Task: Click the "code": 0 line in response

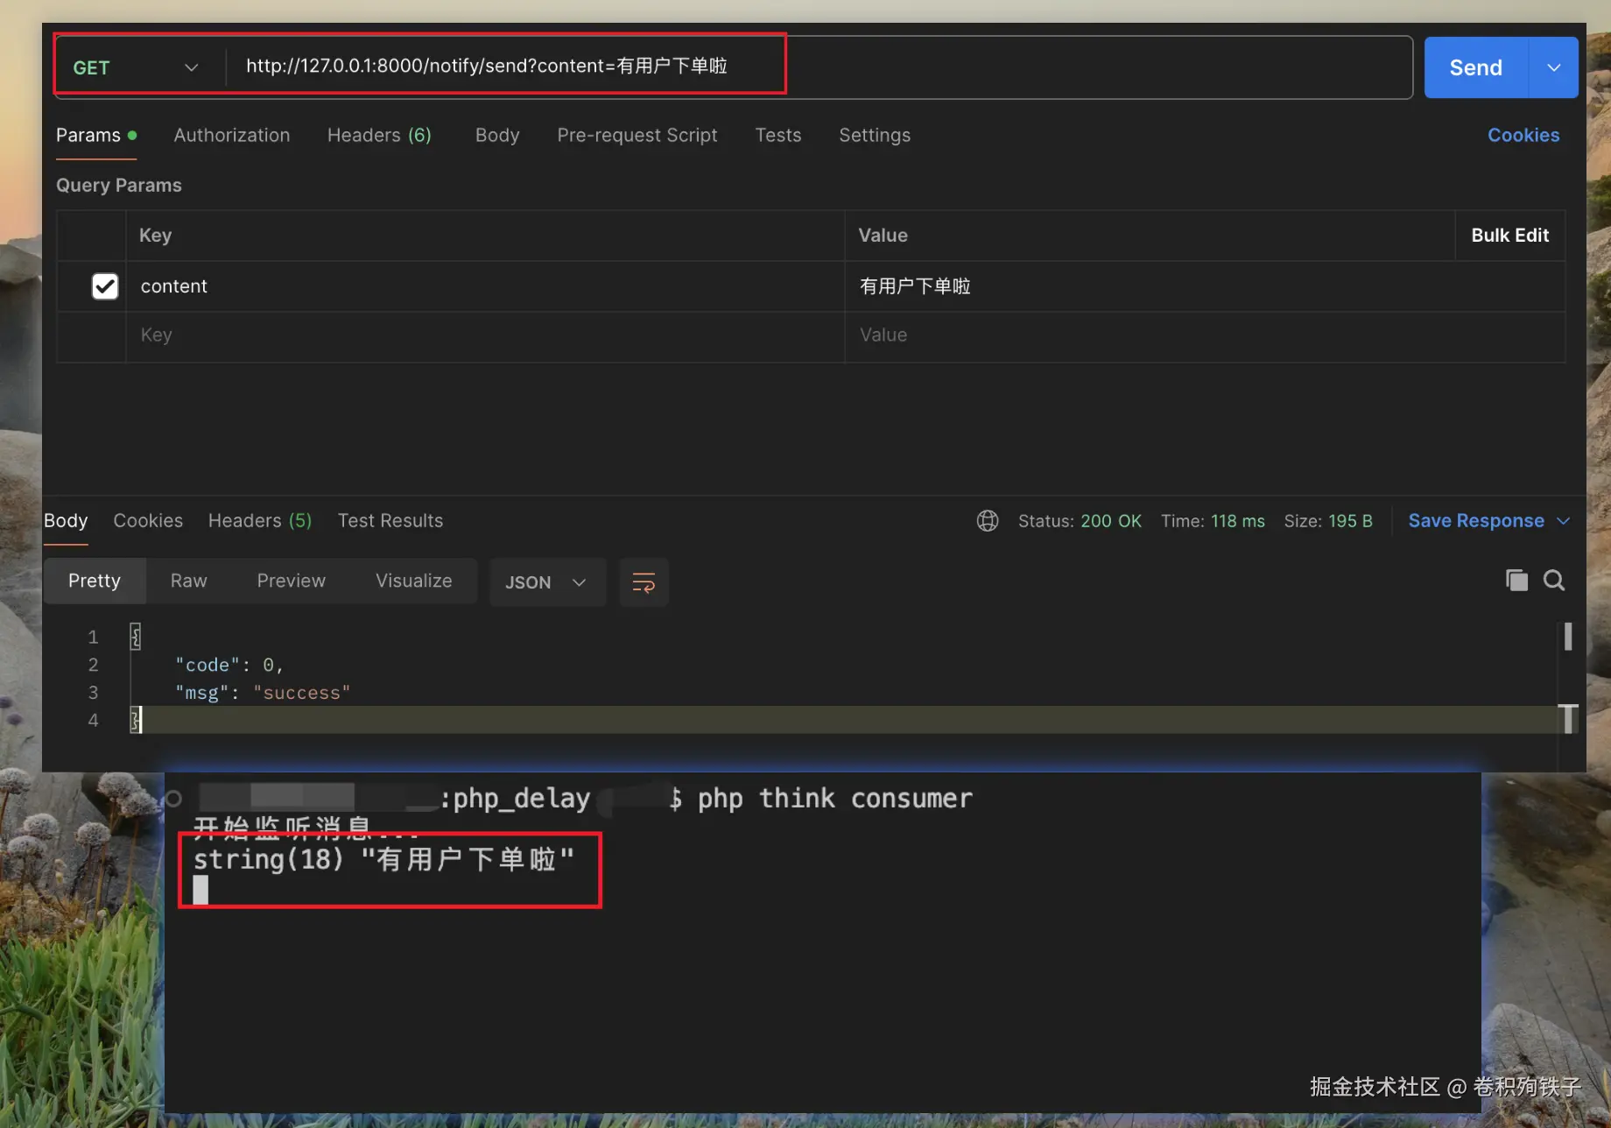Action: [x=229, y=665]
